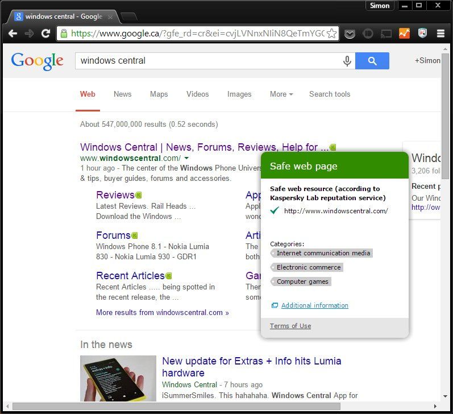Open New update for Extras + Info headline

click(252, 367)
